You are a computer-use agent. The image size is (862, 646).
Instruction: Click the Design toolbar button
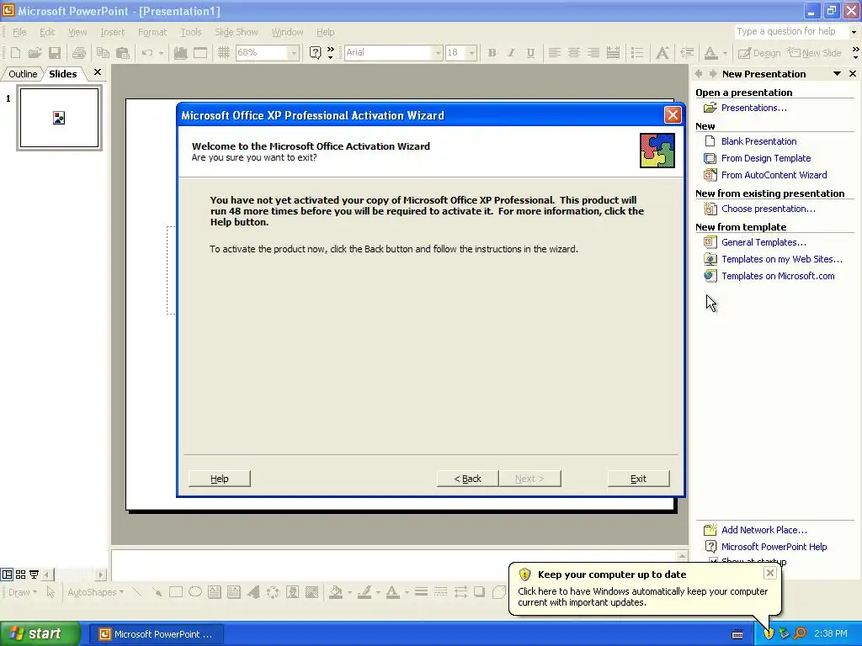(759, 53)
